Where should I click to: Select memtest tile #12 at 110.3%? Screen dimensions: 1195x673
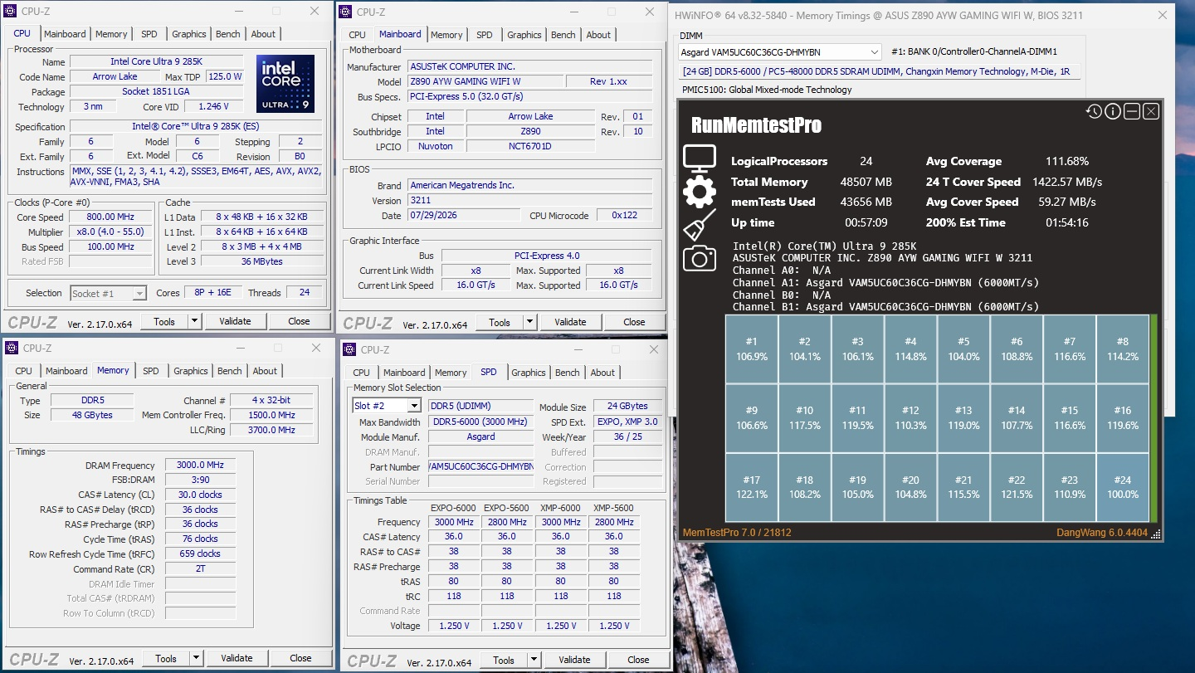click(x=910, y=417)
